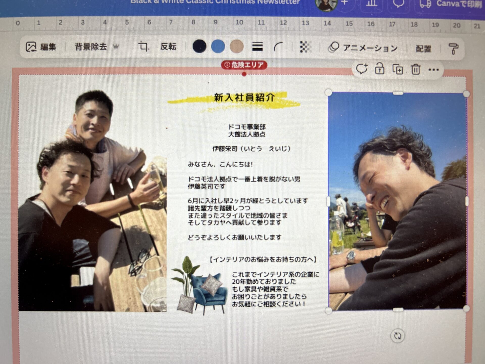
Task: Select the crop tool icon
Action: (x=144, y=47)
